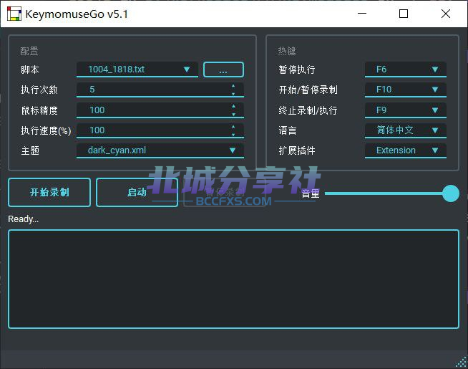468x369 pixels.
Task: Click inside the log output text area
Action: point(233,279)
